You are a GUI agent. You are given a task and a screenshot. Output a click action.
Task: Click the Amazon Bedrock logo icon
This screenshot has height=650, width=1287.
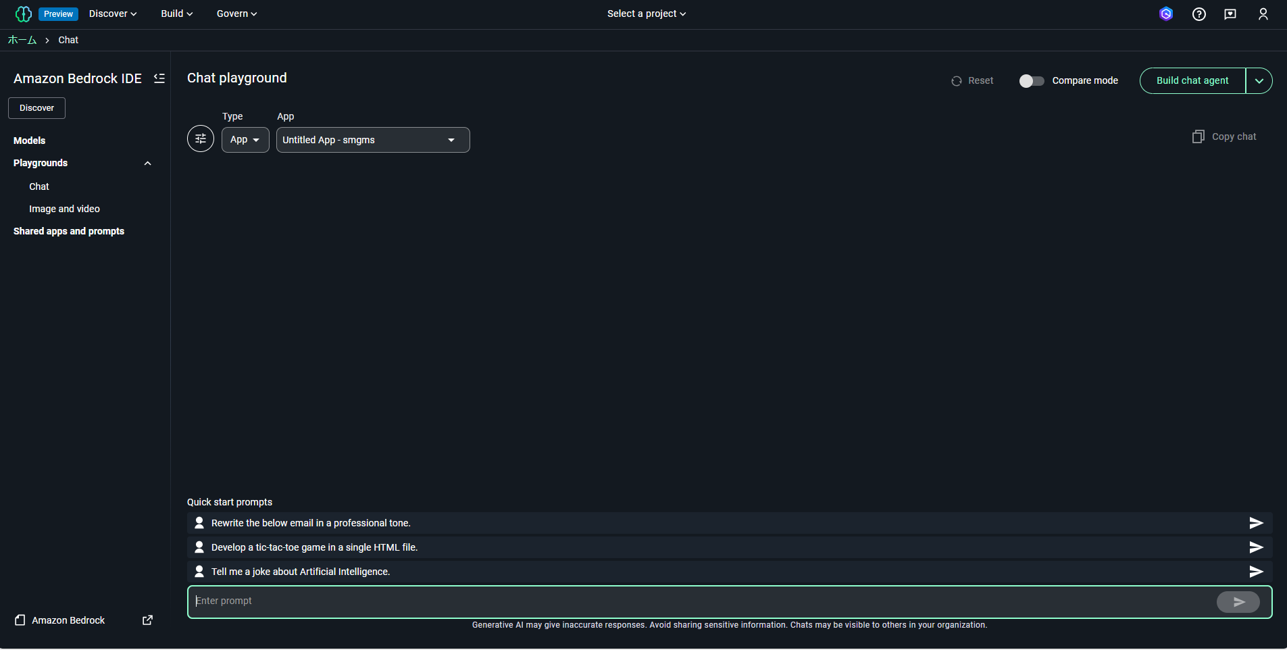[24, 14]
